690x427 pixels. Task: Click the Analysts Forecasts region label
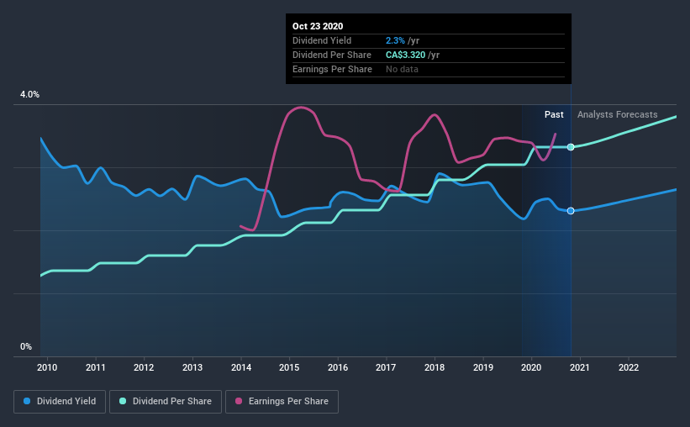click(x=618, y=114)
